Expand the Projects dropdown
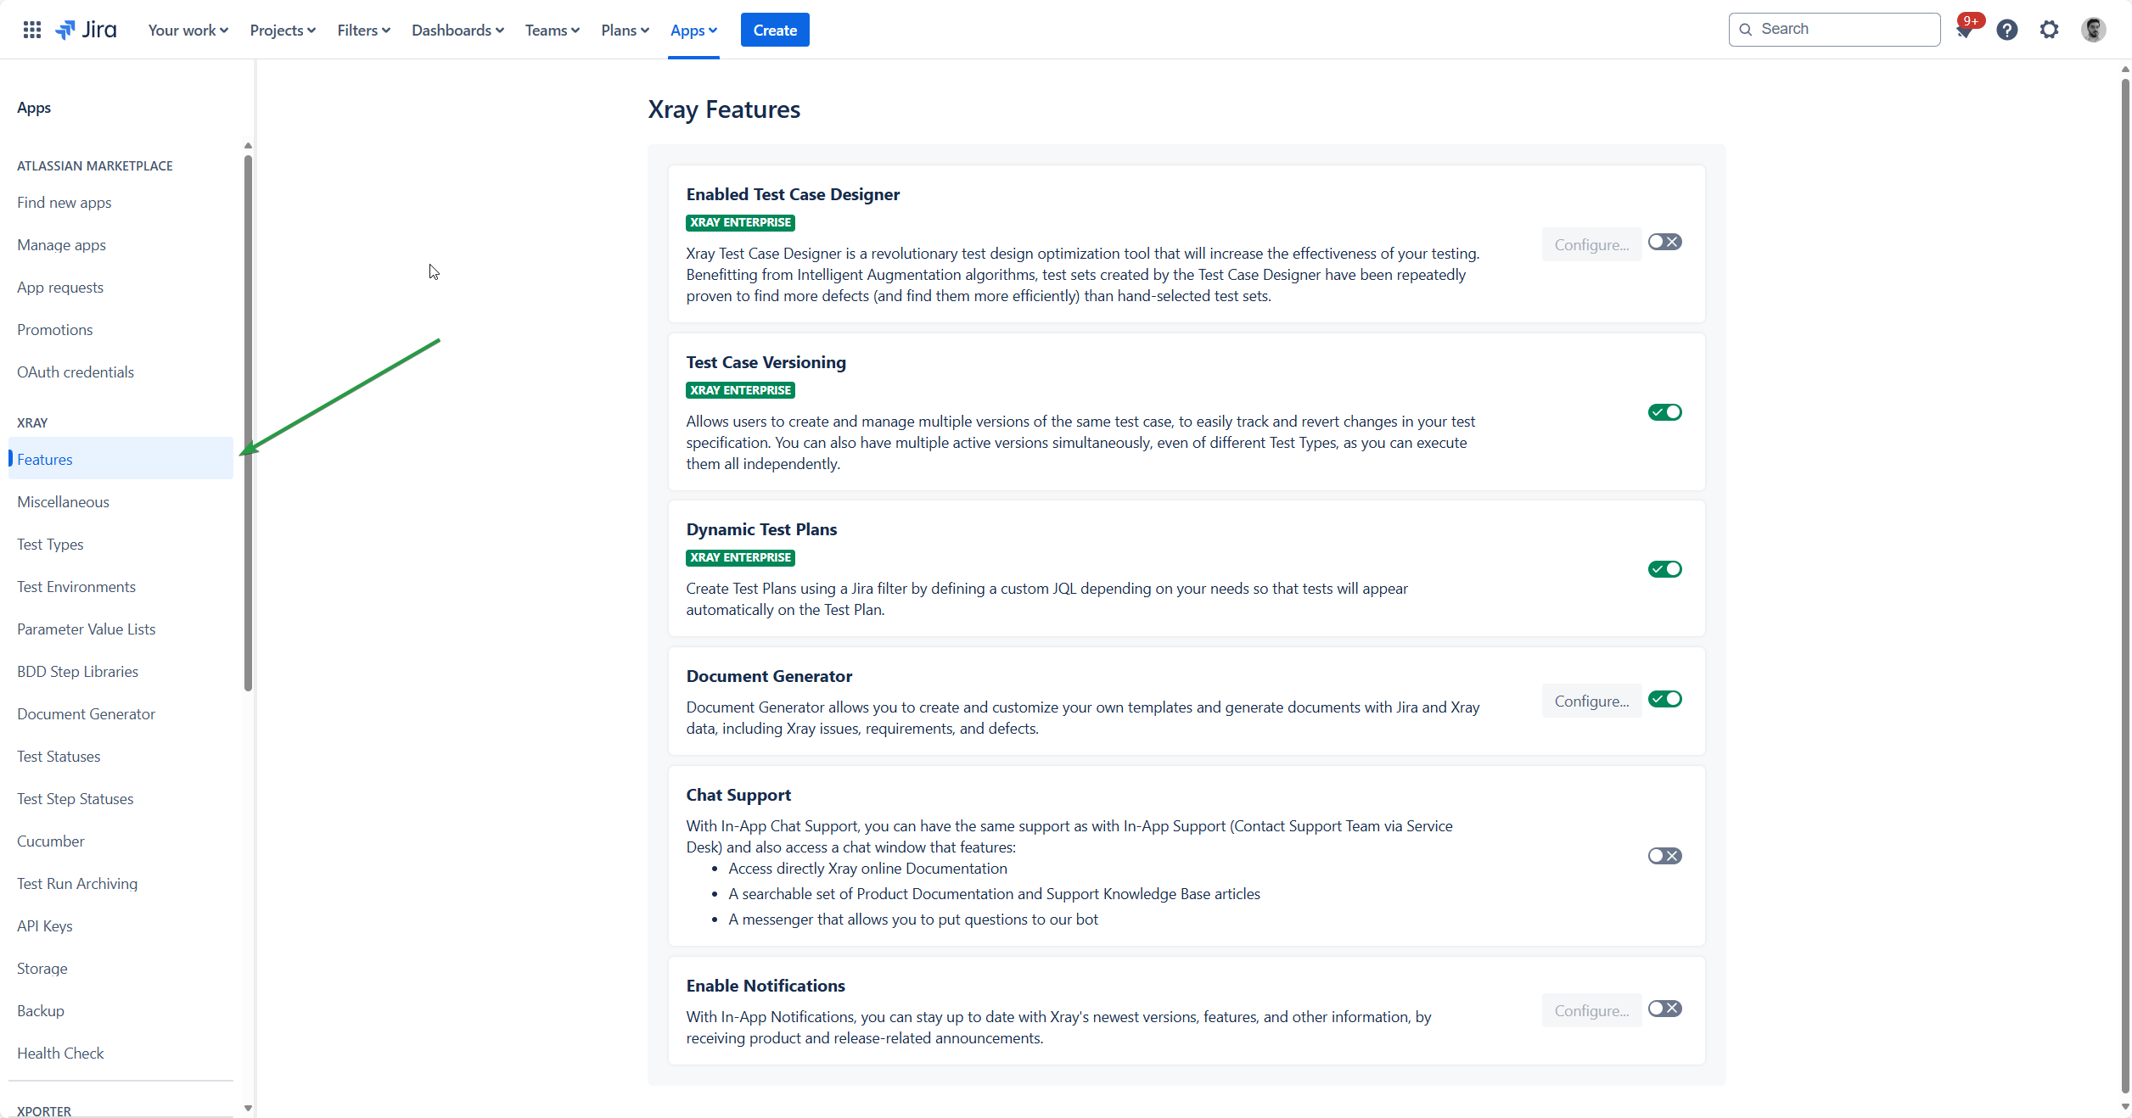 (x=283, y=31)
